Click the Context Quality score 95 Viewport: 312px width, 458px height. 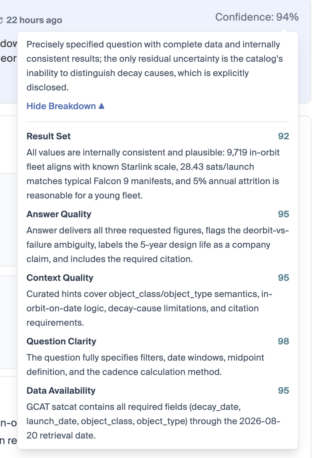point(283,278)
